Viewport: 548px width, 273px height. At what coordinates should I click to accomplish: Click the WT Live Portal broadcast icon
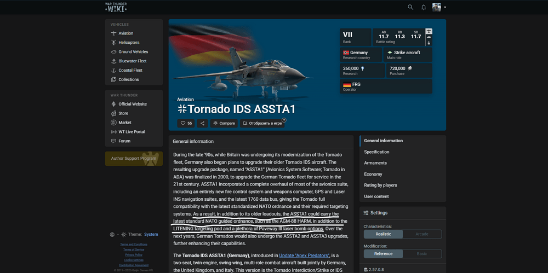(x=113, y=132)
